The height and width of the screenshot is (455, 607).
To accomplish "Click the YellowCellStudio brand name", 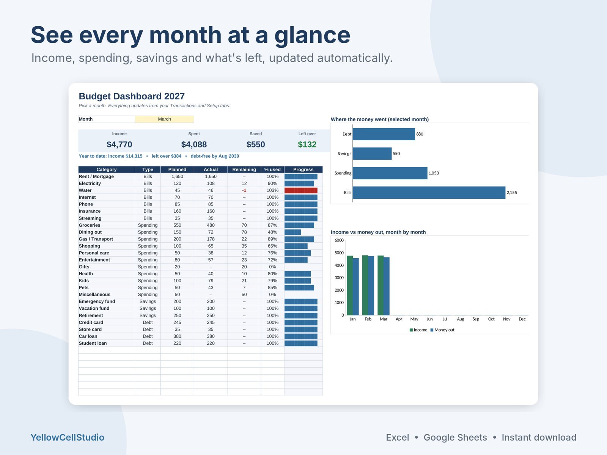I will pos(67,438).
